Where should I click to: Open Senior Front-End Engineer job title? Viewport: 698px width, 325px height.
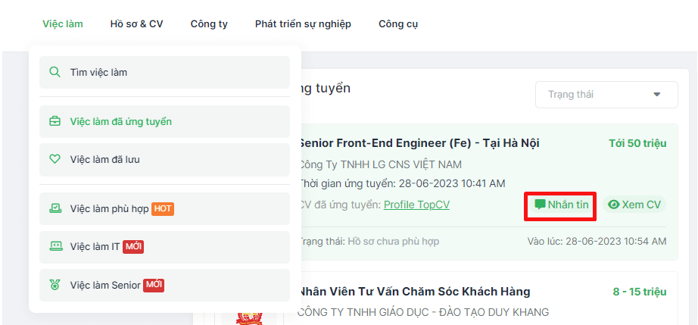pyautogui.click(x=419, y=143)
